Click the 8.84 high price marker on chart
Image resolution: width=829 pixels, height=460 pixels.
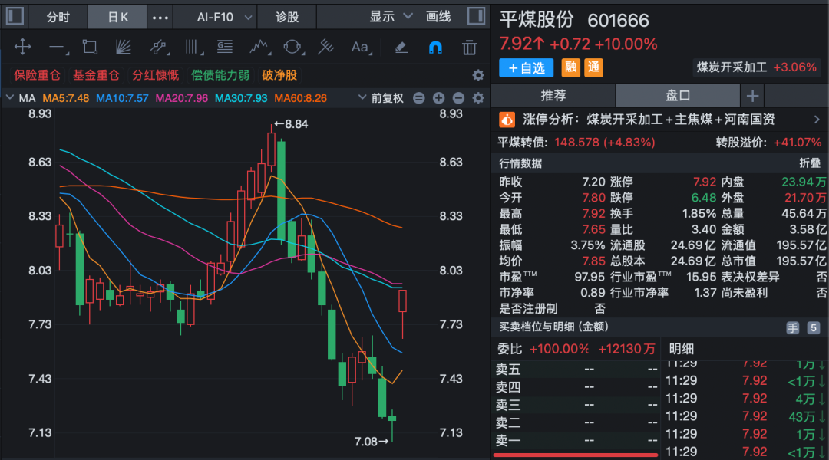pos(291,123)
